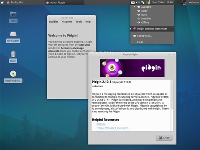Open the messaging envelope indicator in panel
The image size is (200, 150).
[x=133, y=2]
